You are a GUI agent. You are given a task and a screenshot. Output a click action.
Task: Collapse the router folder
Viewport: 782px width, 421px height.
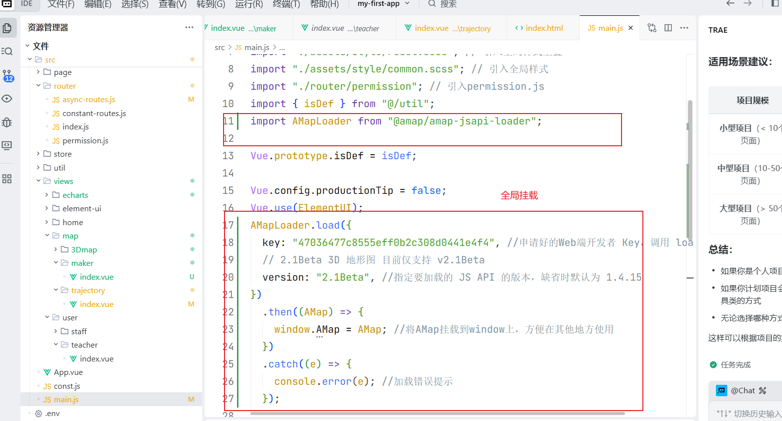pos(38,86)
